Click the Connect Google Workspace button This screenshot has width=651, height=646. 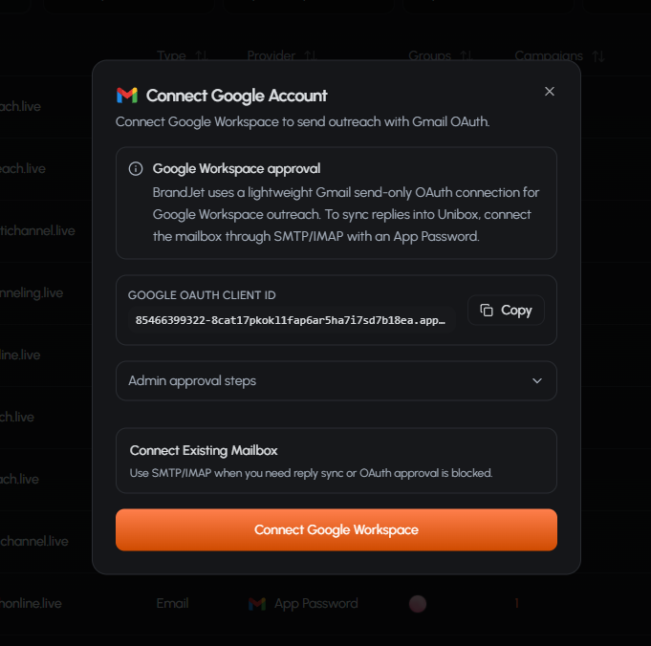point(336,529)
